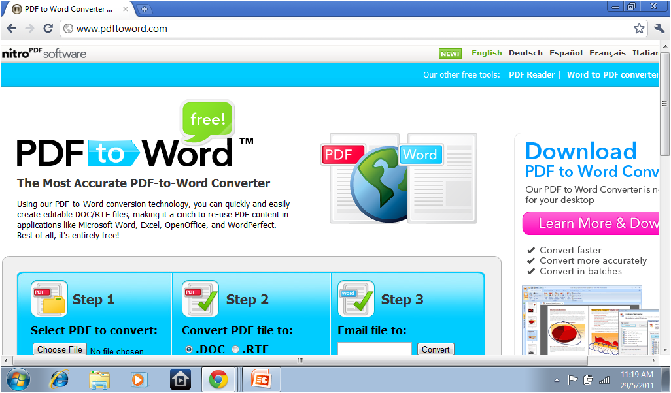This screenshot has width=671, height=393.
Task: Click the Convert button
Action: 436,349
